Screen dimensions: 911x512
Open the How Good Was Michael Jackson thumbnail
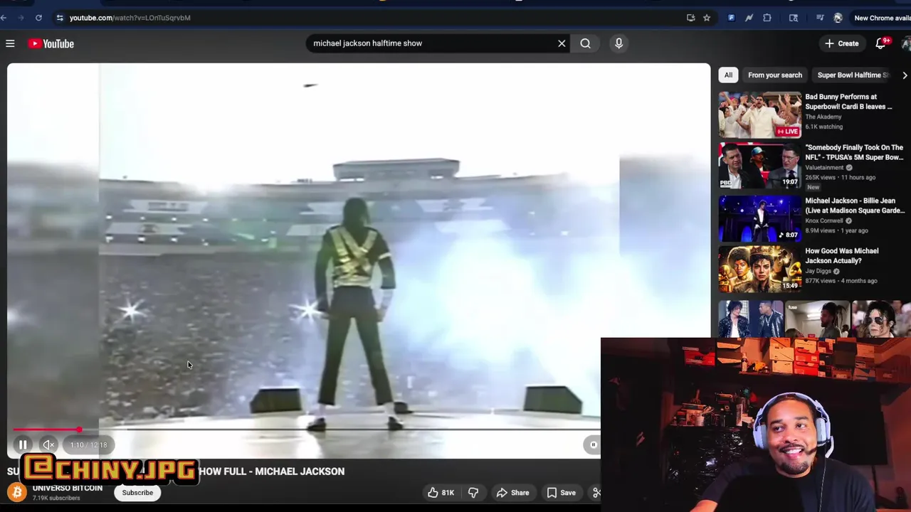point(759,270)
